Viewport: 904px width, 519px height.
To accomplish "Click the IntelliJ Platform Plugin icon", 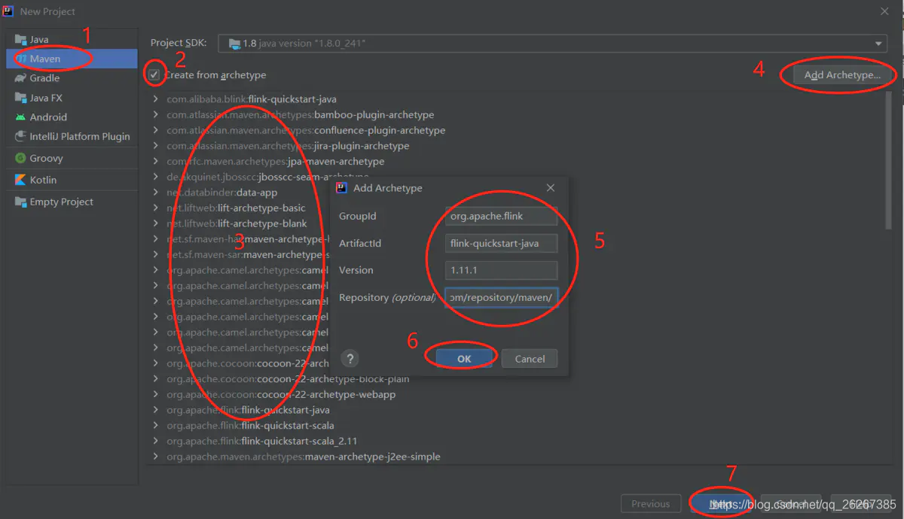I will [x=20, y=137].
